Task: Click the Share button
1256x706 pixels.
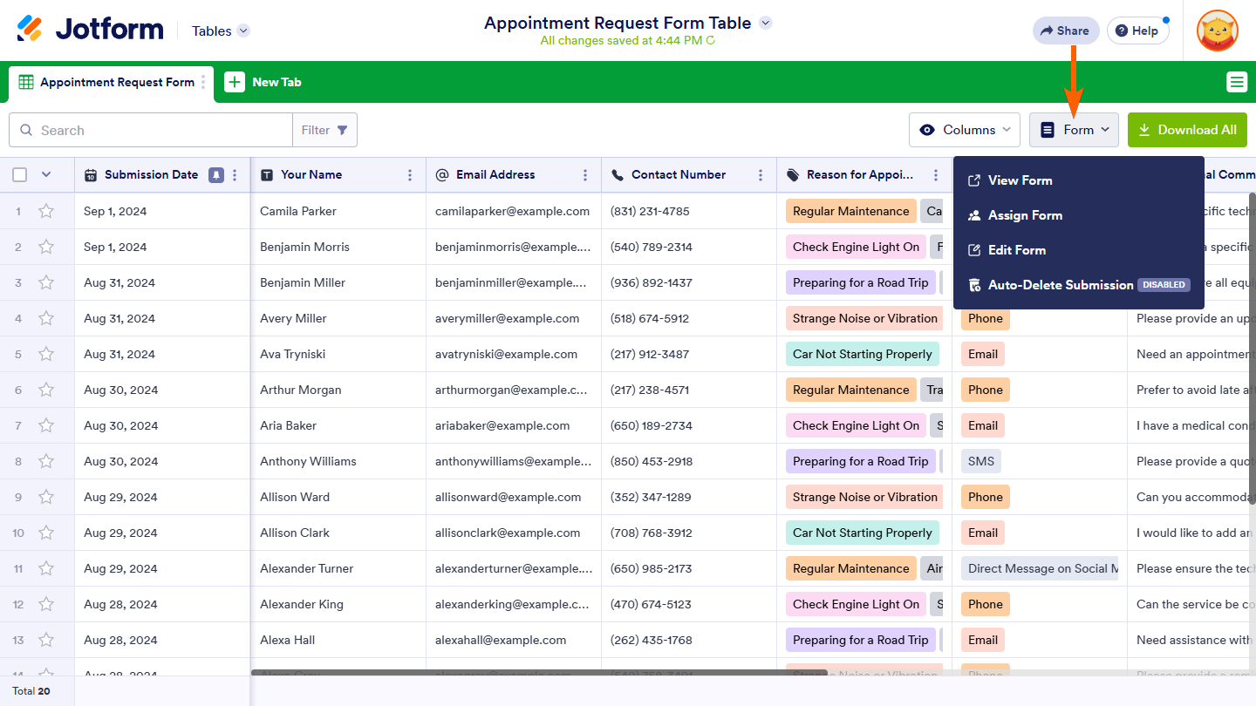Action: click(x=1063, y=31)
